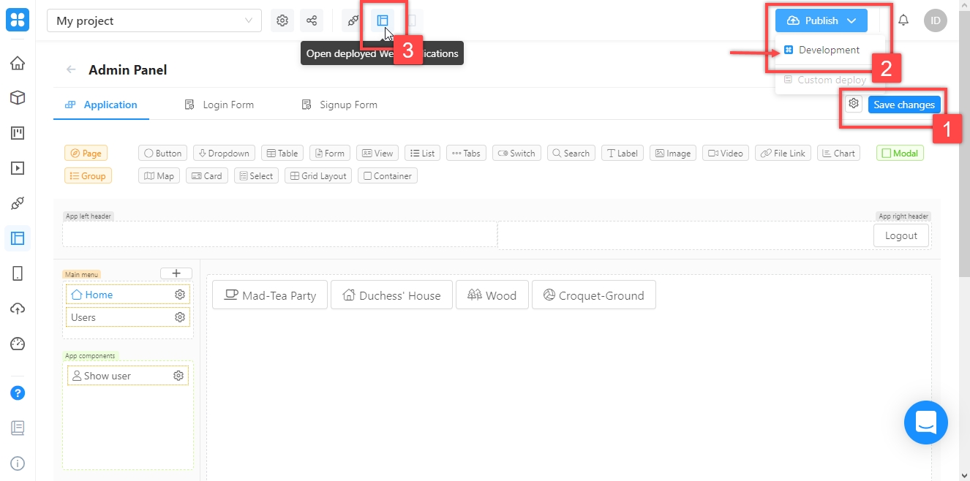Click the plus button in Main menu
Viewport: 970px width, 481px height.
point(176,273)
